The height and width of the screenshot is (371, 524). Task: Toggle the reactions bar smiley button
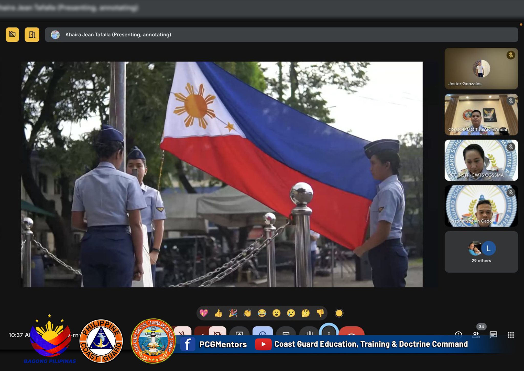click(x=263, y=331)
